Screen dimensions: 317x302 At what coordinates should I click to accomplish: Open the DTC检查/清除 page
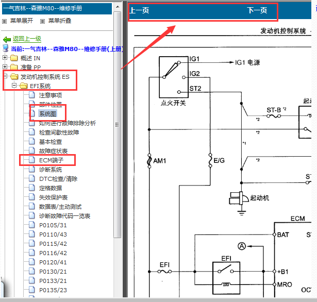(x=58, y=179)
